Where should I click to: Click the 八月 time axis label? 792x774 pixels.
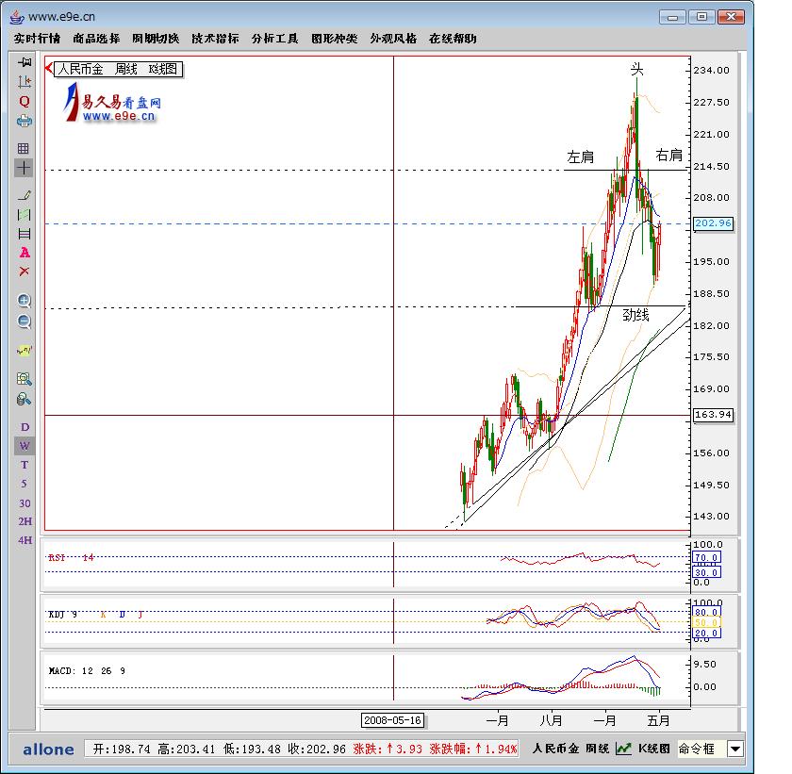pyautogui.click(x=551, y=720)
